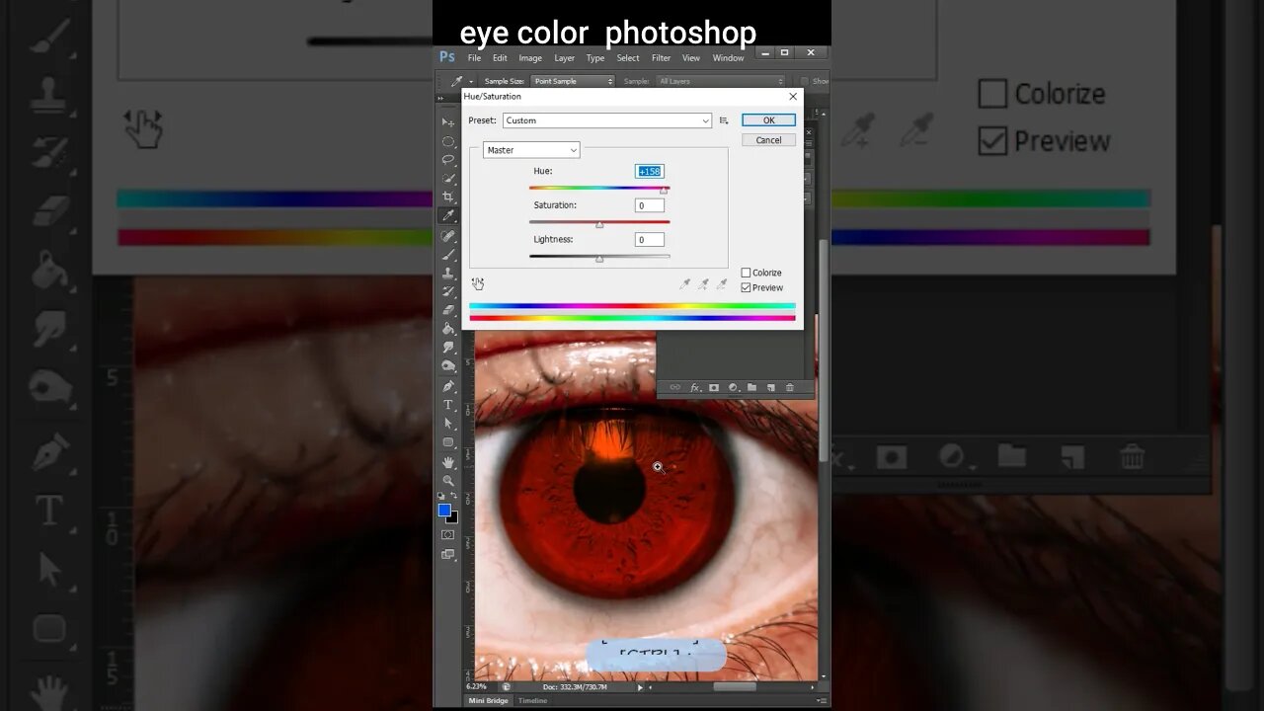Select the Healing Brush tool
The width and height of the screenshot is (1264, 711).
coord(448,236)
